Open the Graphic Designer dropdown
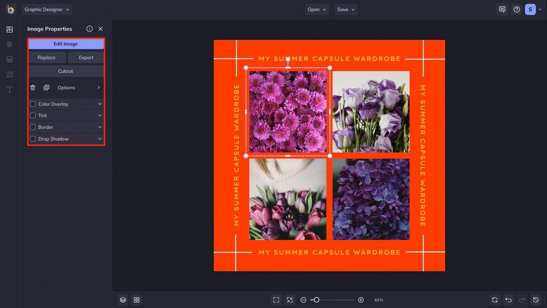This screenshot has height=308, width=547. [47, 9]
